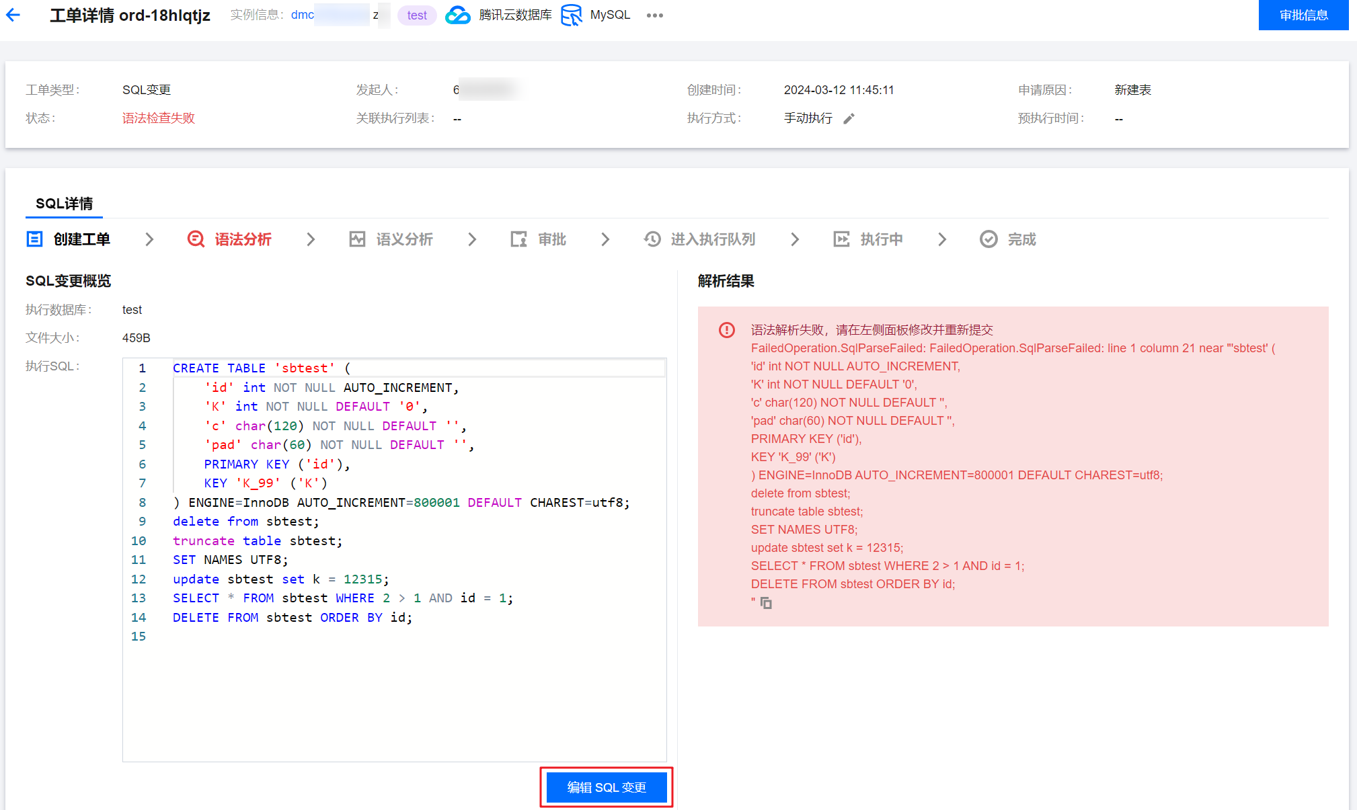Click the DELETE FROM sbtest ORDER BY line

[293, 618]
